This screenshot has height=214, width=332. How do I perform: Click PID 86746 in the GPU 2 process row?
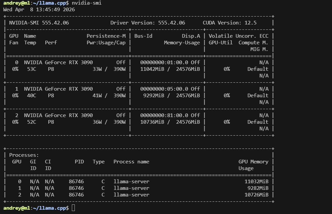coord(76,195)
